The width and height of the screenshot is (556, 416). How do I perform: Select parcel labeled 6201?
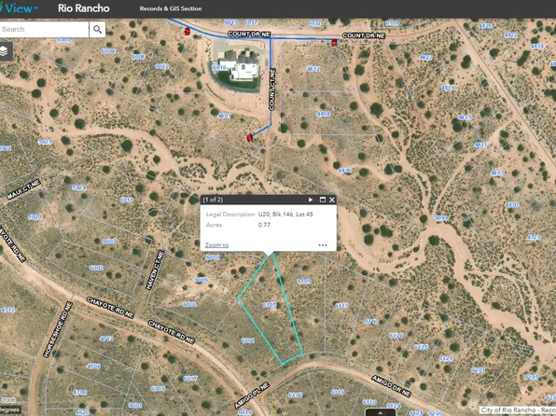click(x=478, y=370)
